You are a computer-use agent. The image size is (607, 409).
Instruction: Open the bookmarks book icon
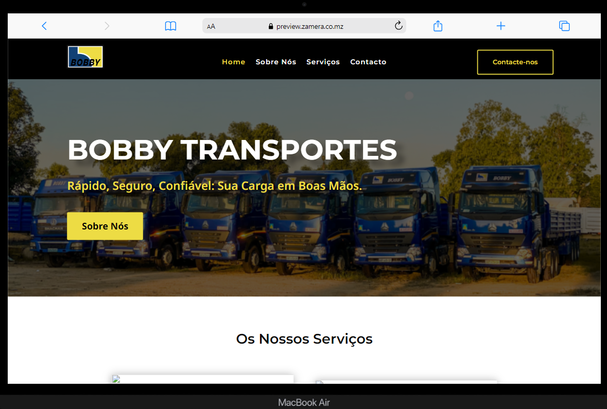pos(170,26)
